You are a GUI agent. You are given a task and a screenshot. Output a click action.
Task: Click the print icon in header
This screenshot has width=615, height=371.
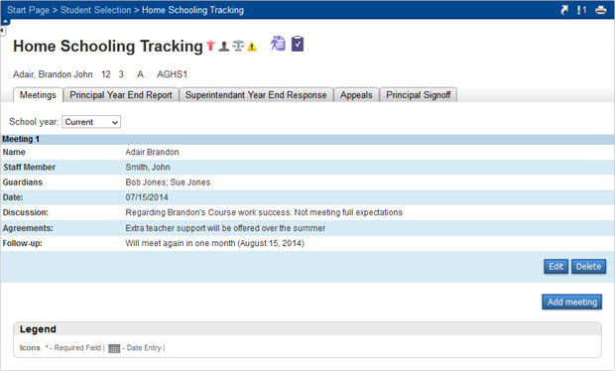pyautogui.click(x=600, y=10)
